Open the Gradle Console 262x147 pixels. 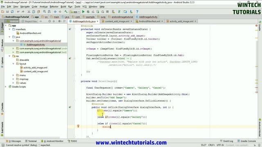click(x=246, y=141)
